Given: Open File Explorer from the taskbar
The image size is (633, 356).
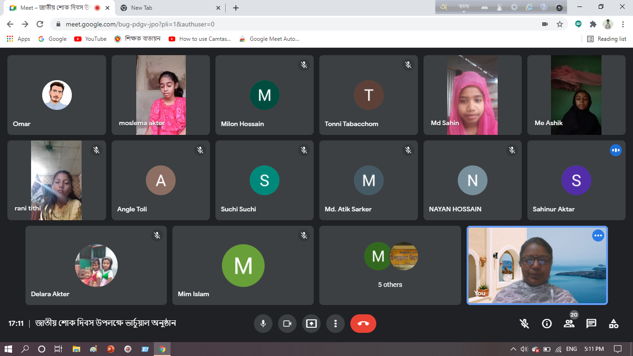Looking at the screenshot, I should click(x=76, y=349).
